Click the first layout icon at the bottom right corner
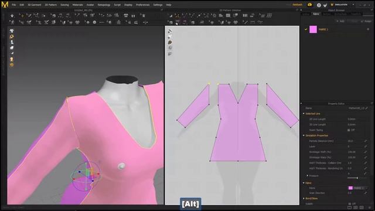The height and width of the screenshot is (211, 375). click(349, 207)
